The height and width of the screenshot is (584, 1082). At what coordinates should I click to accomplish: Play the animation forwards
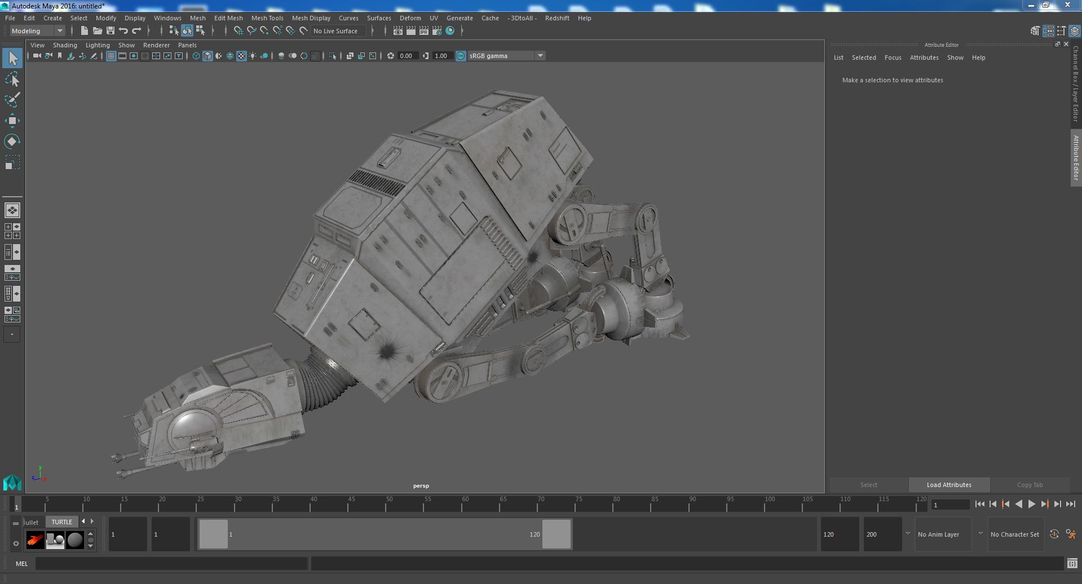point(1031,505)
